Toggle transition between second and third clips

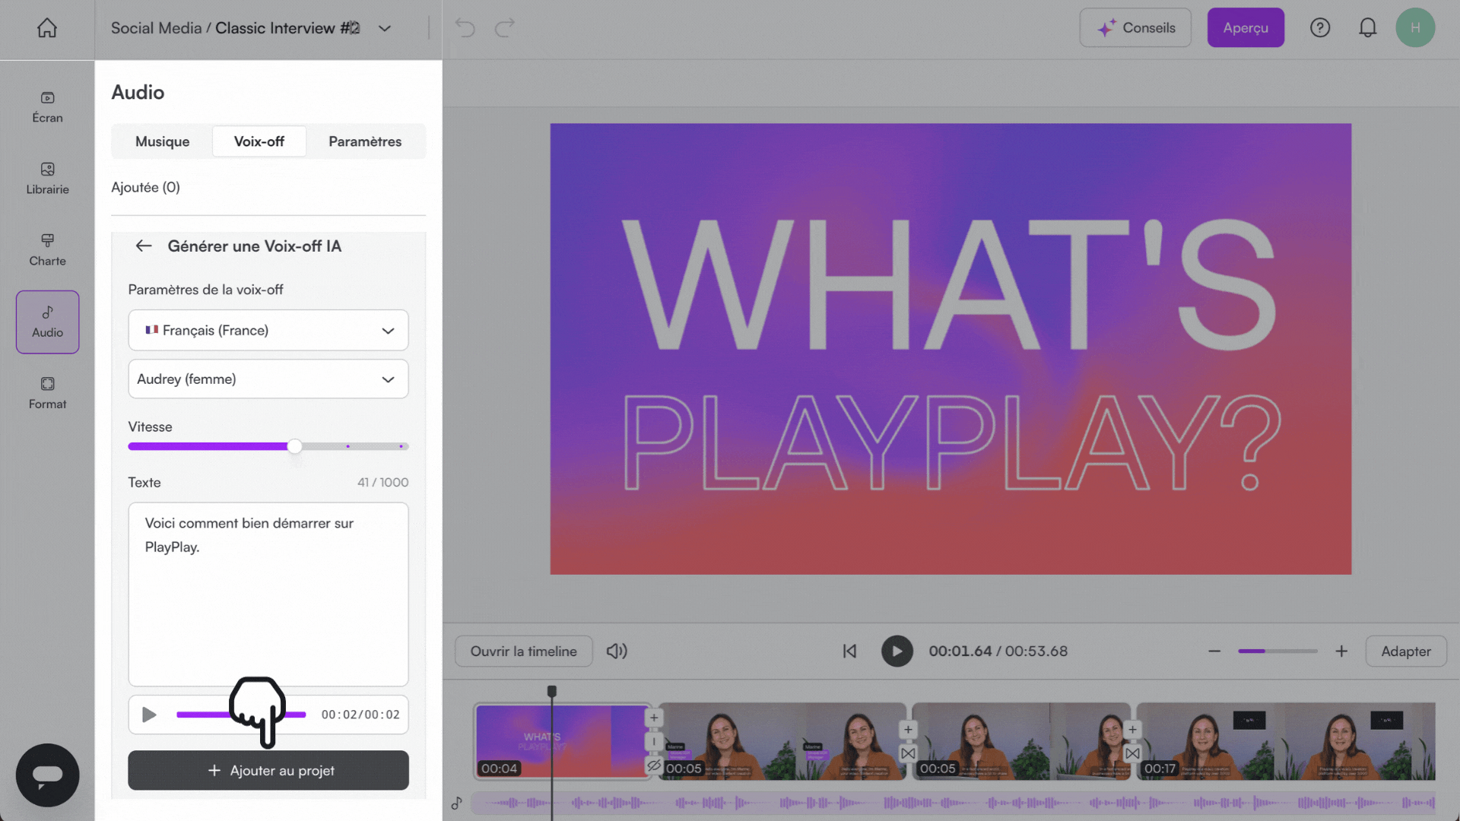click(908, 753)
